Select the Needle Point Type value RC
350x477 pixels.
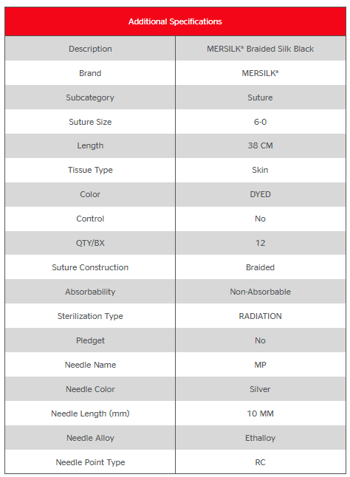(261, 462)
